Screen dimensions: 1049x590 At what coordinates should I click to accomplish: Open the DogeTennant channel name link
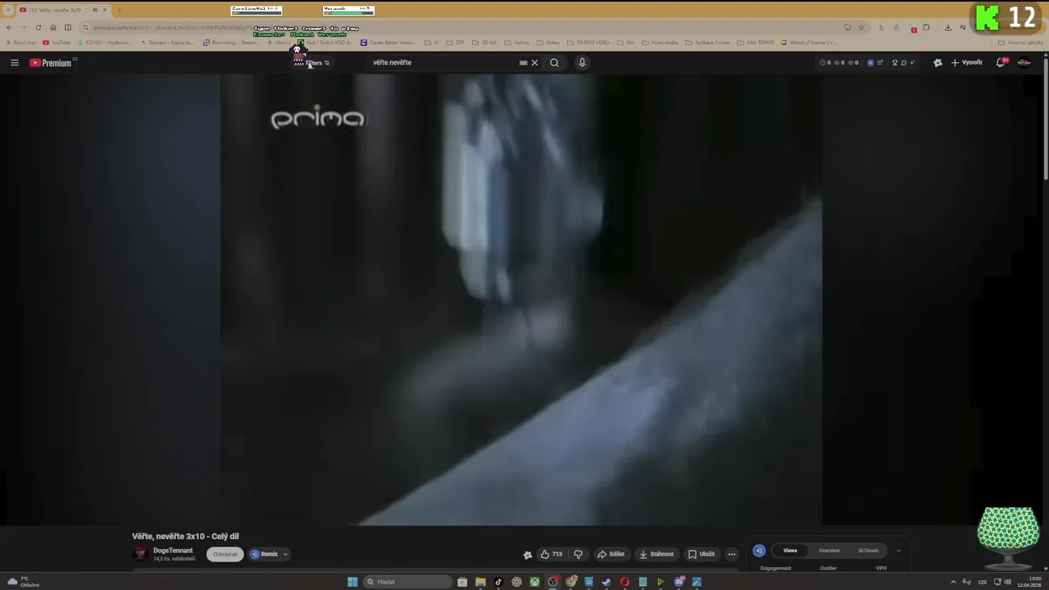pos(173,551)
